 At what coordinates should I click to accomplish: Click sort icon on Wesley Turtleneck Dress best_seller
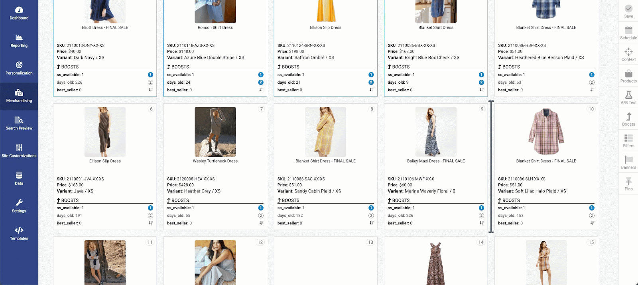261,223
